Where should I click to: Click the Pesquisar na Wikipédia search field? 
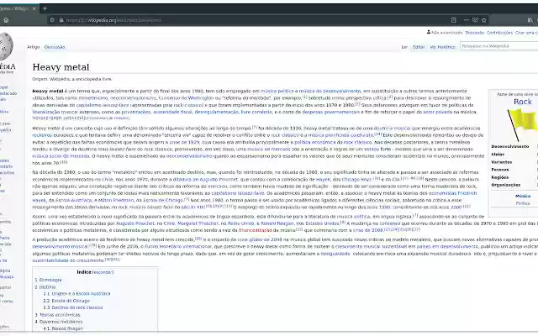[498, 46]
